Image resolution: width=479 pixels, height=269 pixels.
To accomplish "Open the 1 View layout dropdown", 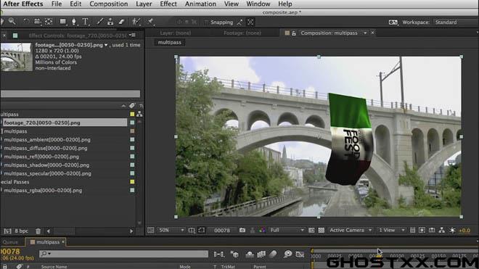I will [x=391, y=231].
